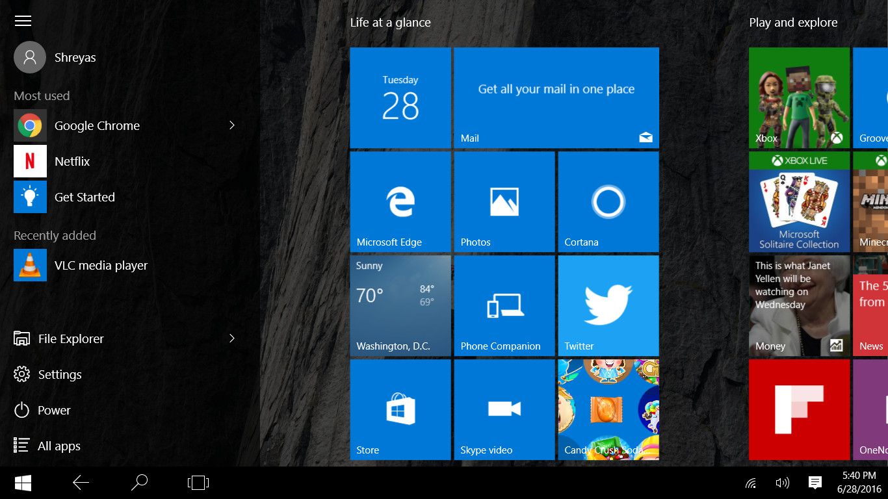Image resolution: width=888 pixels, height=499 pixels.
Task: Expand File Explorer jump list arrow
Action: pyautogui.click(x=232, y=338)
